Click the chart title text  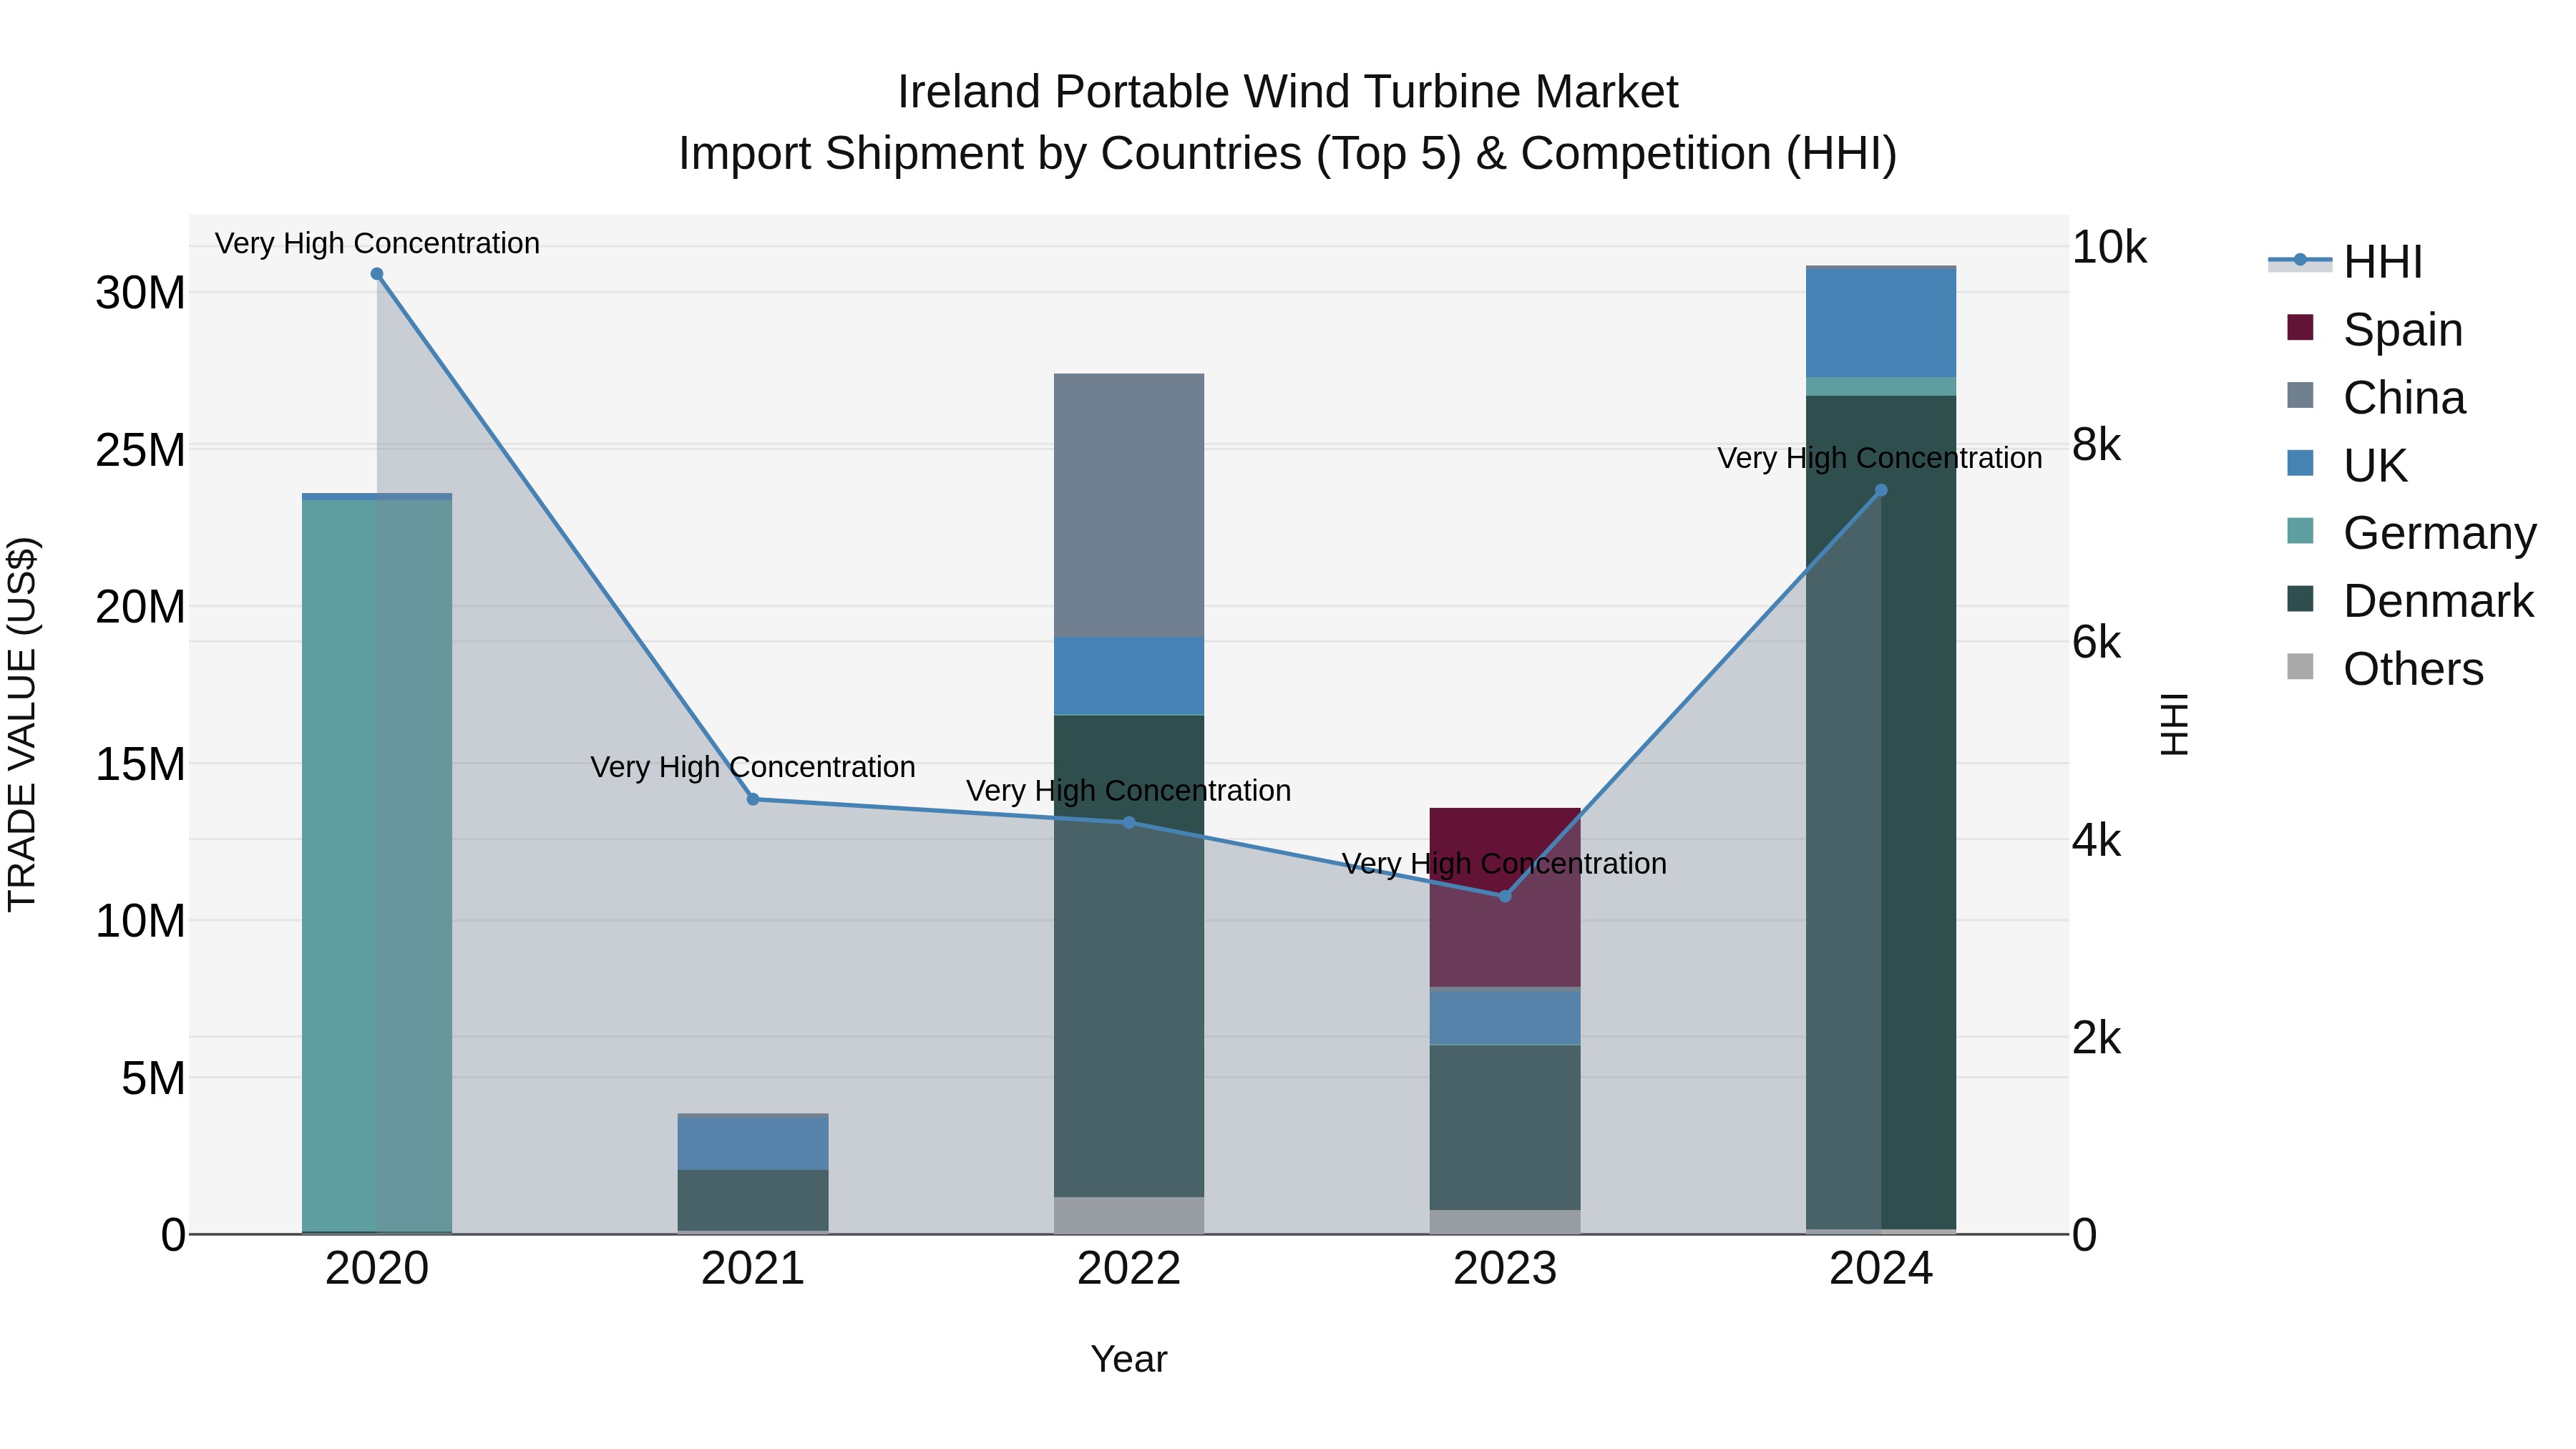click(1288, 122)
